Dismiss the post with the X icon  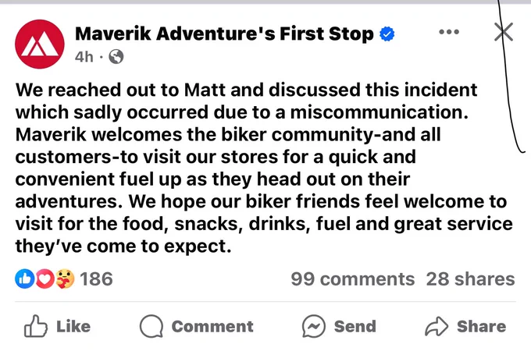point(504,32)
